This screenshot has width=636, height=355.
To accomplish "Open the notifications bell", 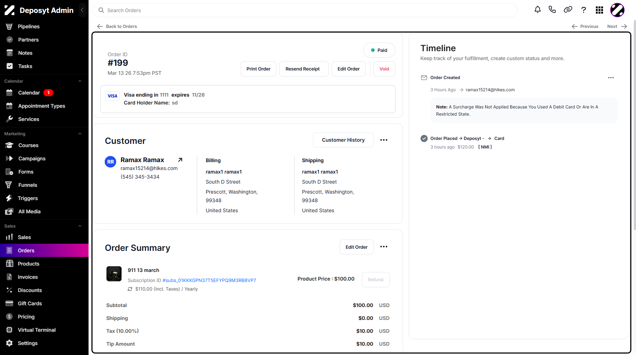I will tap(537, 10).
